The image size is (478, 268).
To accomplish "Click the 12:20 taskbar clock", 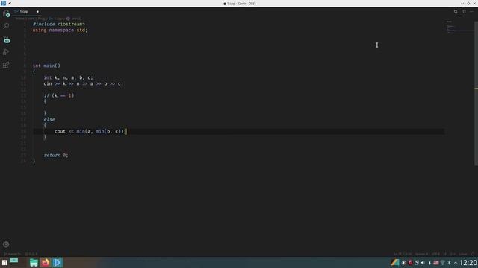I will [x=468, y=263].
